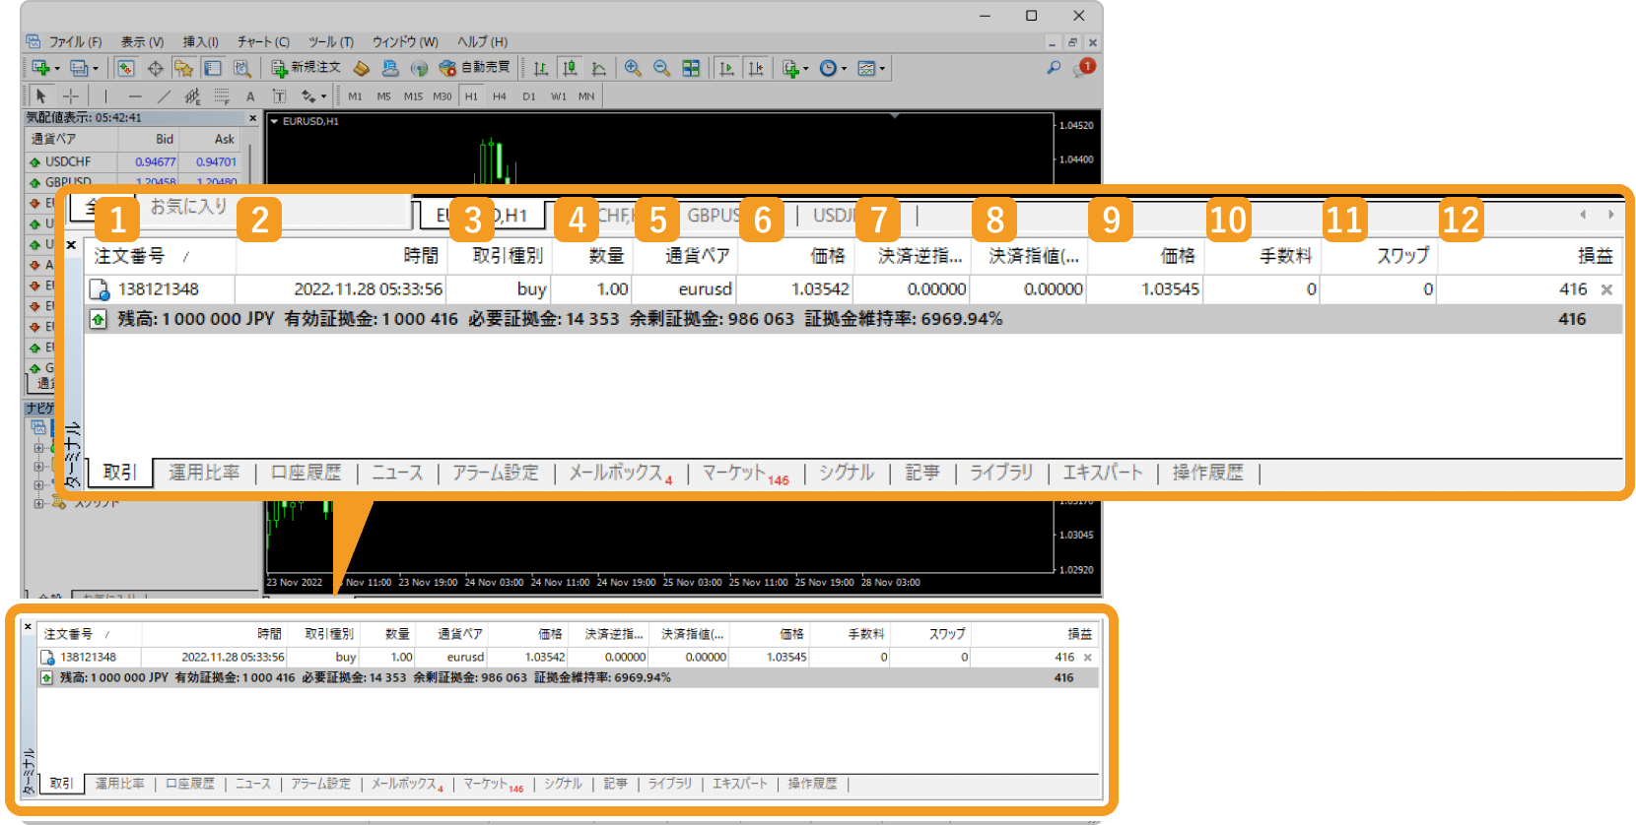
Task: Toggle 自動売買 auto trading
Action: pos(475,68)
